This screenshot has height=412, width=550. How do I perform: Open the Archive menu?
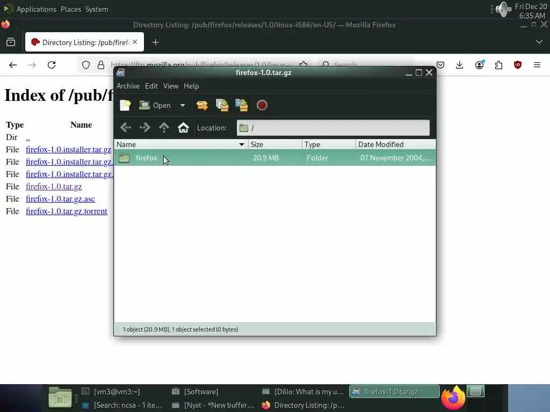tap(128, 86)
